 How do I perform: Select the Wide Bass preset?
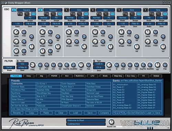tap(98, 84)
